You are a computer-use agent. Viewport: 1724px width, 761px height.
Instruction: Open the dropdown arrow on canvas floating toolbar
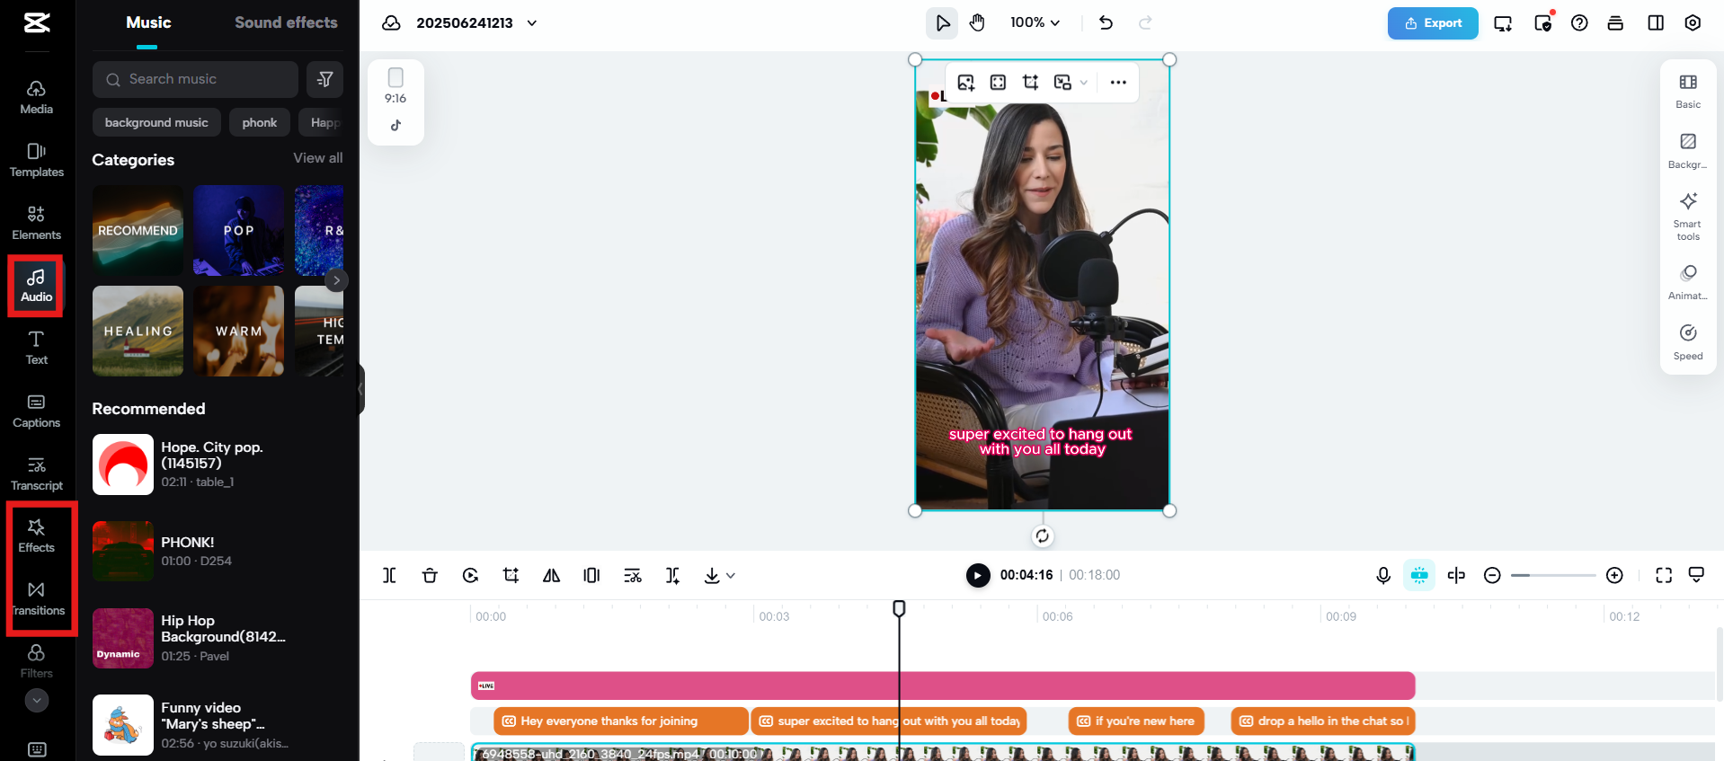point(1084,83)
